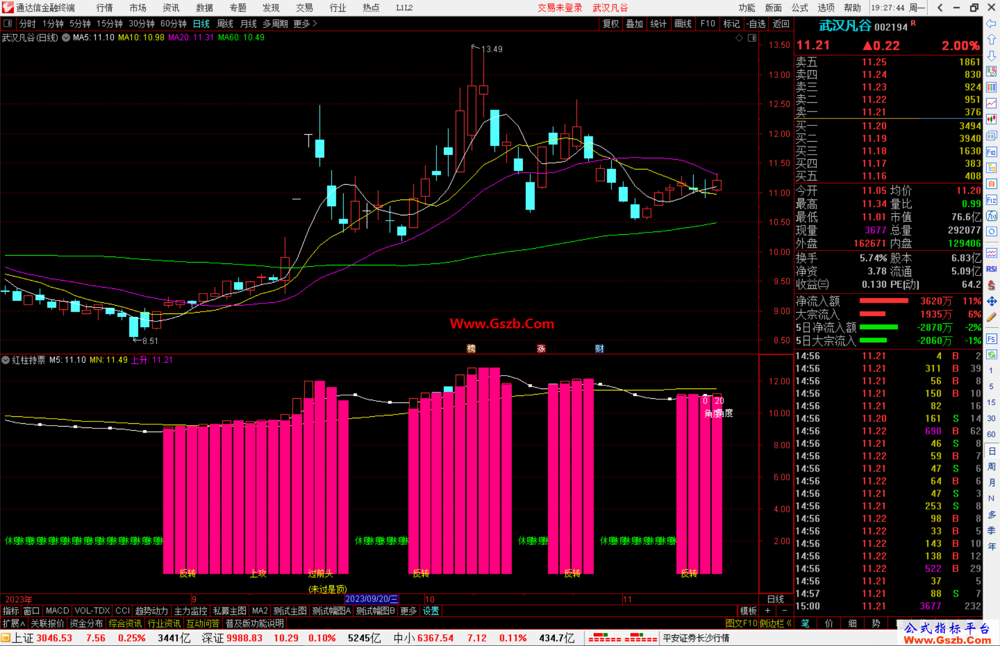Screen dimensions: 1000x646
Task: Open the 模板 template menu
Action: point(748,611)
